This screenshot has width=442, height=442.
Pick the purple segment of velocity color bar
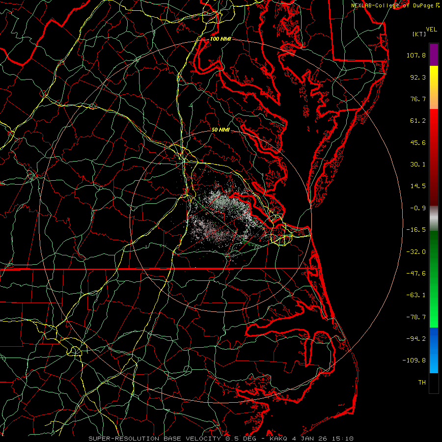(434, 55)
